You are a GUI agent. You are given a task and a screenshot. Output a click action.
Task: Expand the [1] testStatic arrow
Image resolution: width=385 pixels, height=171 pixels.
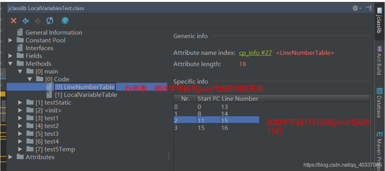coord(20,102)
